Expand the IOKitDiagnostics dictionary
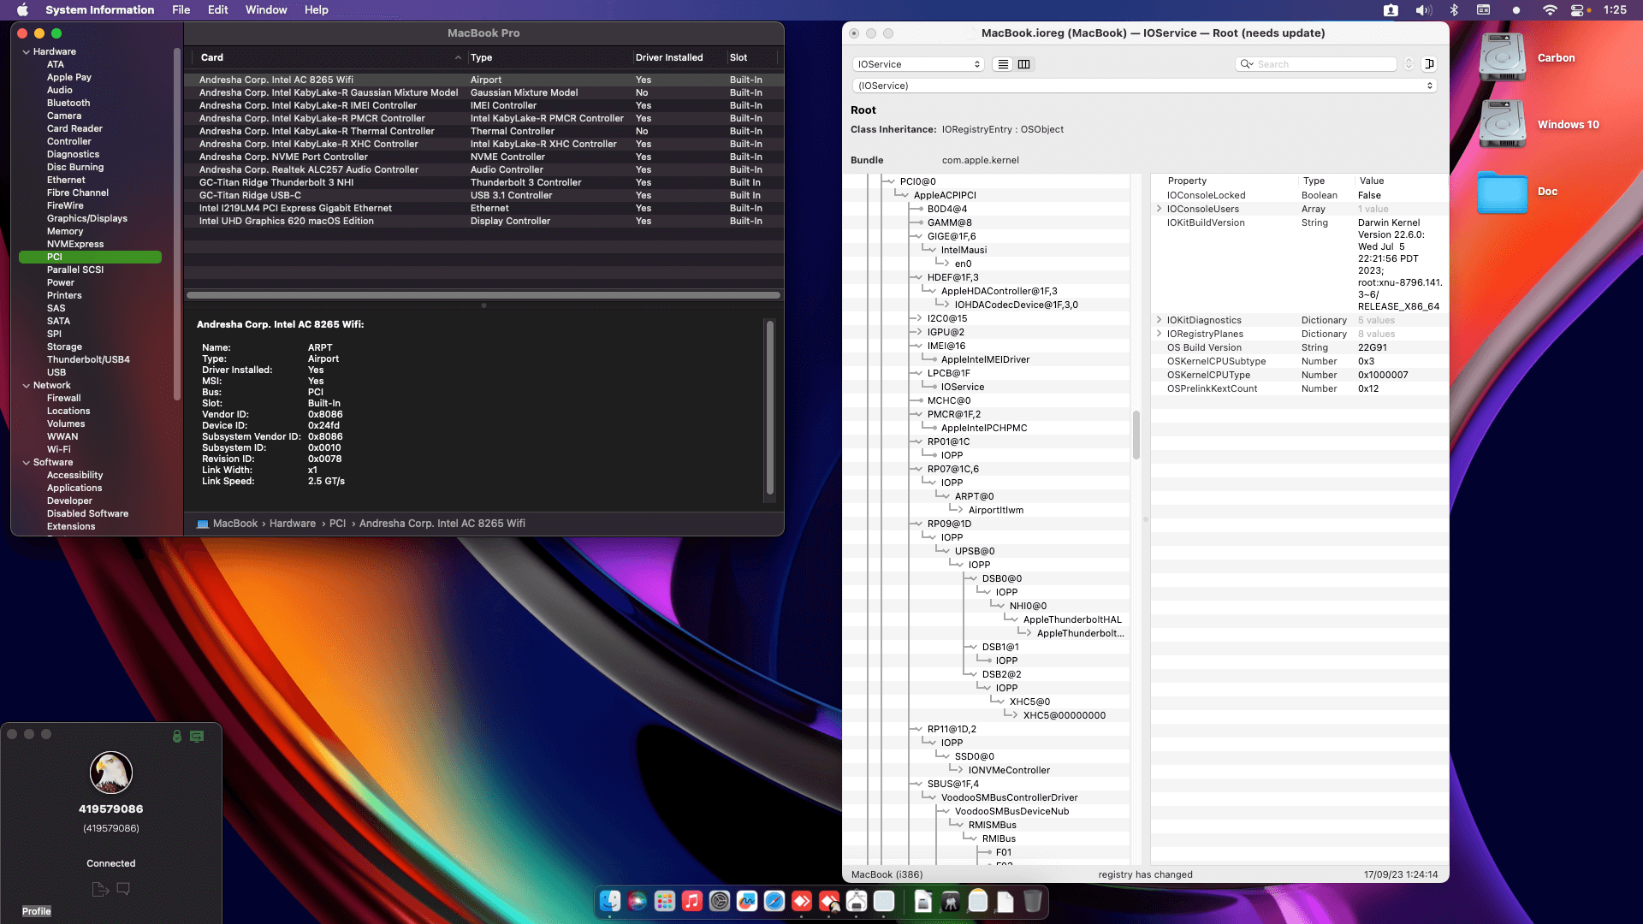The height and width of the screenshot is (924, 1643). pyautogui.click(x=1160, y=320)
